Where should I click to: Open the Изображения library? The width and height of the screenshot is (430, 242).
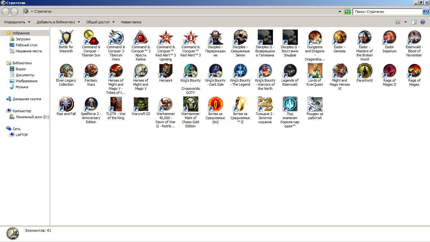(x=26, y=81)
